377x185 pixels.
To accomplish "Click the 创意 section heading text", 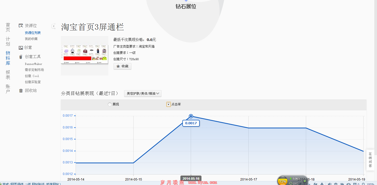I will pos(28,48).
